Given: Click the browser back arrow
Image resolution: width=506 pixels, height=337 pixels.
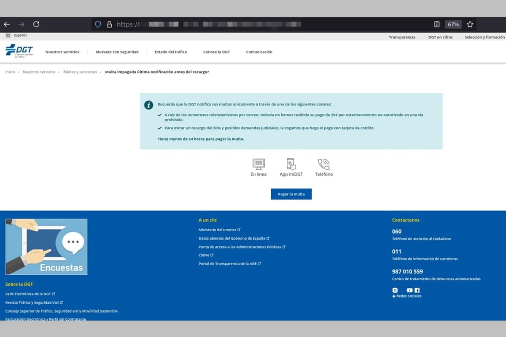Looking at the screenshot, I should [x=7, y=24].
